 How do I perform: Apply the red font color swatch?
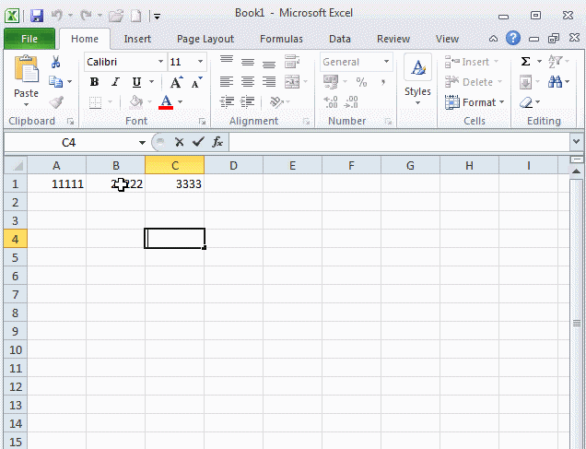pyautogui.click(x=166, y=102)
